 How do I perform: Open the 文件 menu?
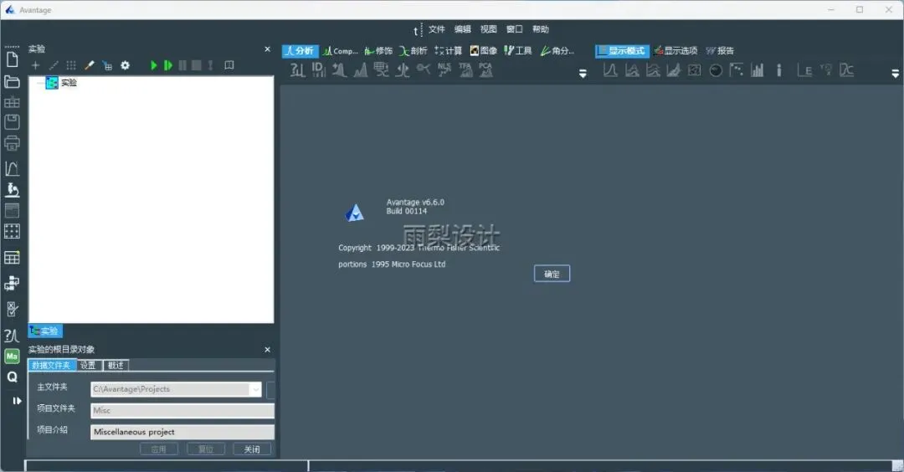coord(436,29)
